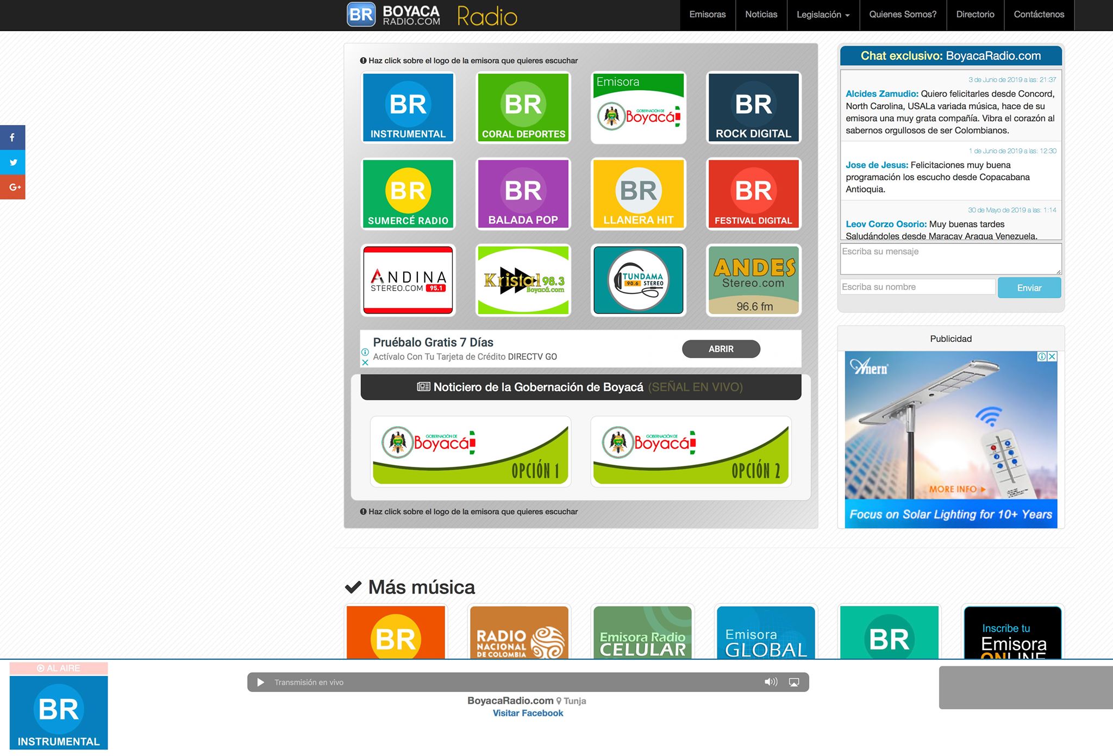Open the Contáctenos menu item
This screenshot has width=1113, height=756.
point(1039,15)
